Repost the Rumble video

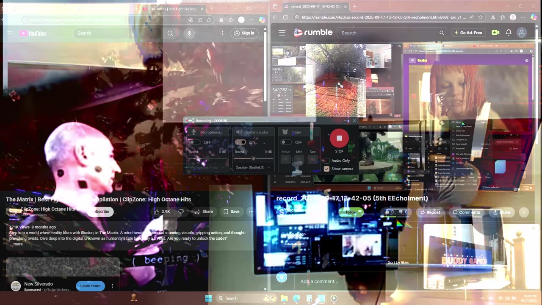pyautogui.click(x=429, y=212)
